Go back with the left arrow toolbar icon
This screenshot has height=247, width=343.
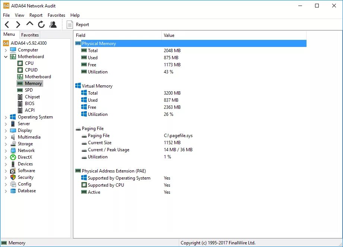click(7, 25)
